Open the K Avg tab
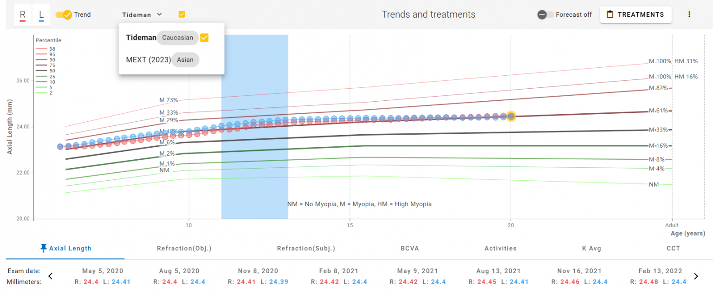Viewport: 713px width, 294px height. click(x=591, y=248)
